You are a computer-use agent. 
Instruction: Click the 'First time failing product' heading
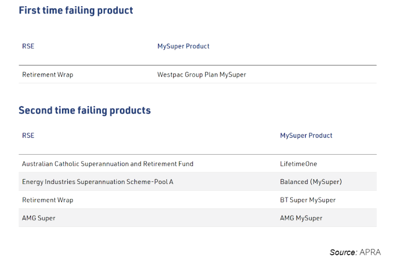coord(76,10)
